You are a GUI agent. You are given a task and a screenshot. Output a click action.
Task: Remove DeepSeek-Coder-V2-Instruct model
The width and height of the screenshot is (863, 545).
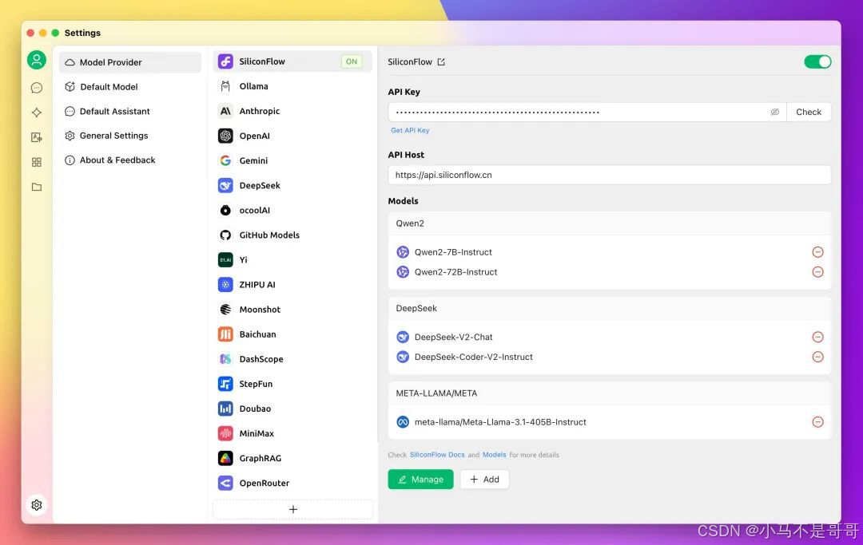(818, 357)
